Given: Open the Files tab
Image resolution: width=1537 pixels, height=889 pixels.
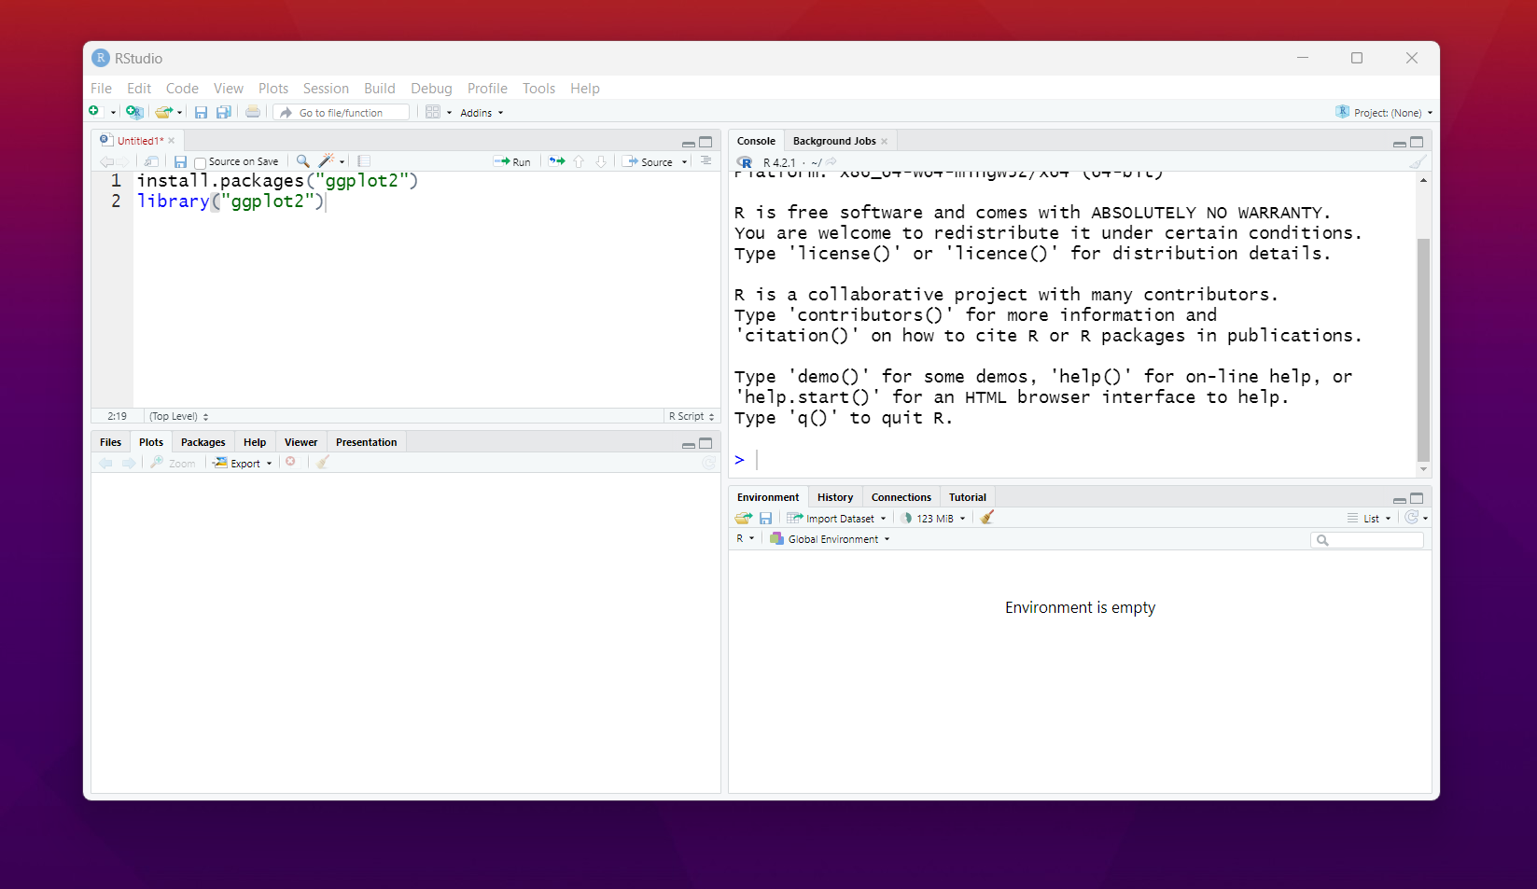Looking at the screenshot, I should click(110, 442).
